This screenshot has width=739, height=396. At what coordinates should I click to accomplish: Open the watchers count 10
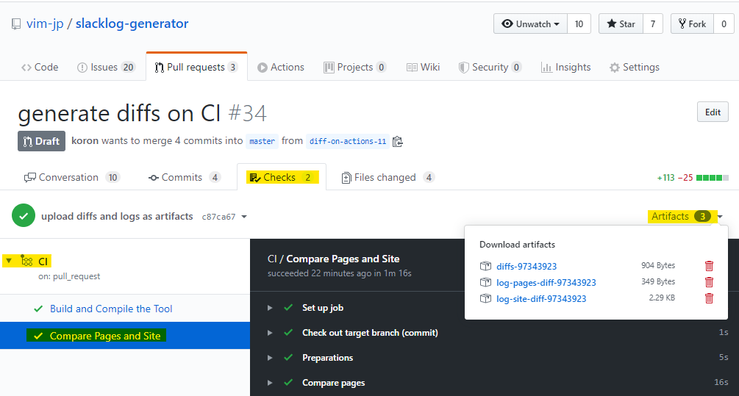click(579, 24)
